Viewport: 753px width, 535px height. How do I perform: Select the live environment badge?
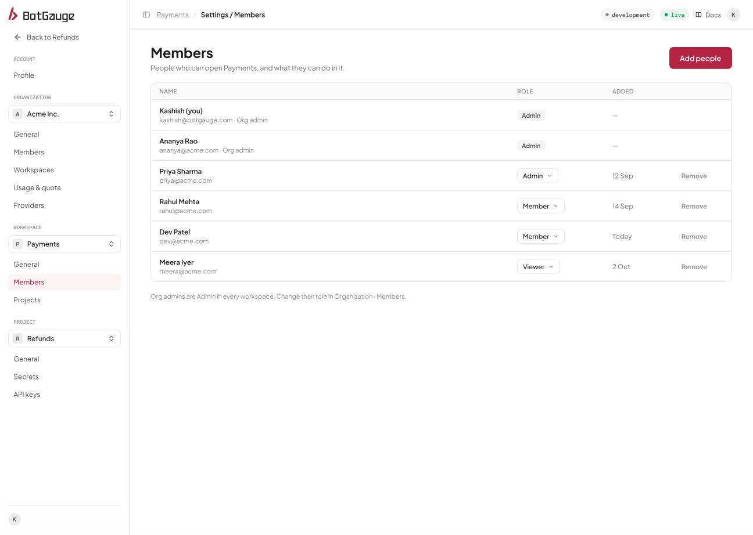[x=675, y=15]
